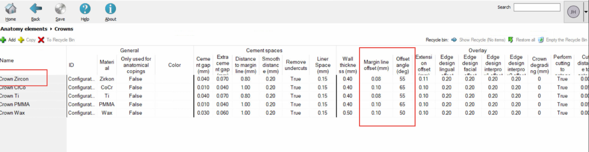This screenshot has height=152, width=589.
Task: Send entry To Recycle Bin with red X
Action: (41, 40)
